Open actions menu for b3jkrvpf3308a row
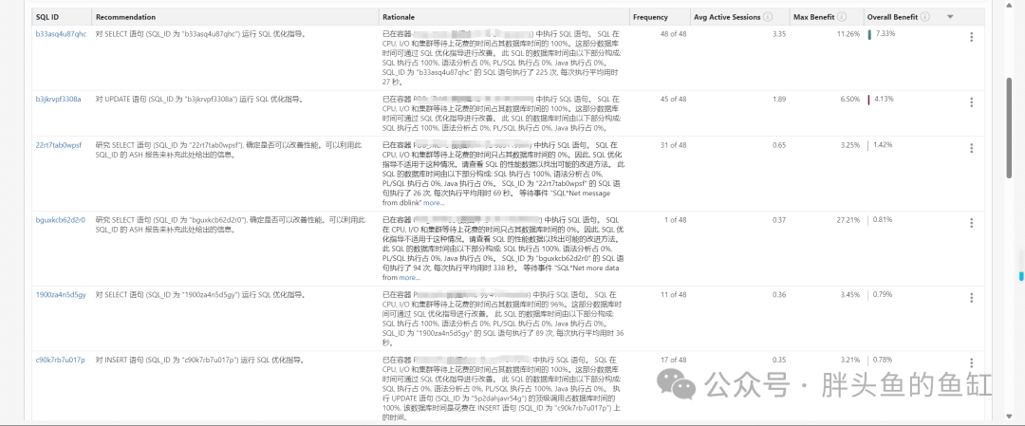 972,102
